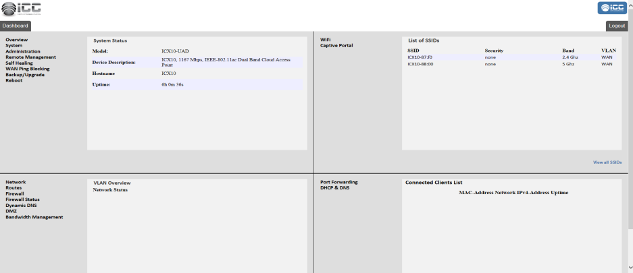Open the DMZ settings link
Image resolution: width=633 pixels, height=273 pixels.
tap(11, 211)
